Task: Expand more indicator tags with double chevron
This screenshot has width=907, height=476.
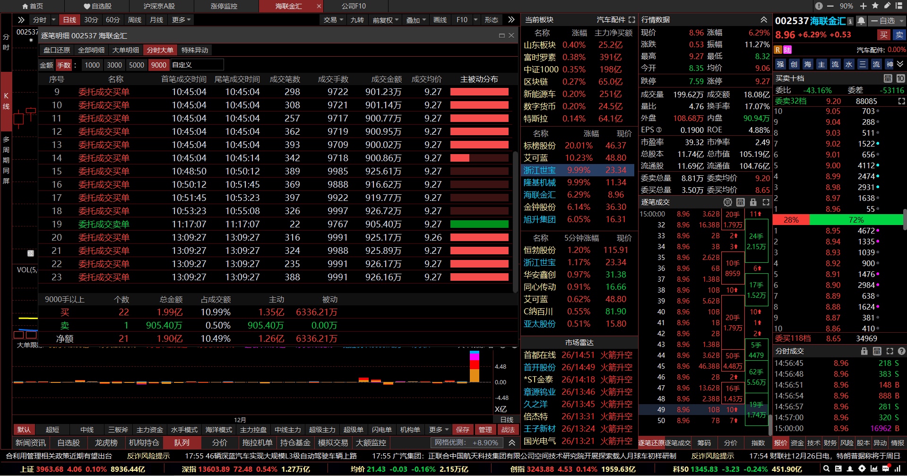Action: (900, 64)
